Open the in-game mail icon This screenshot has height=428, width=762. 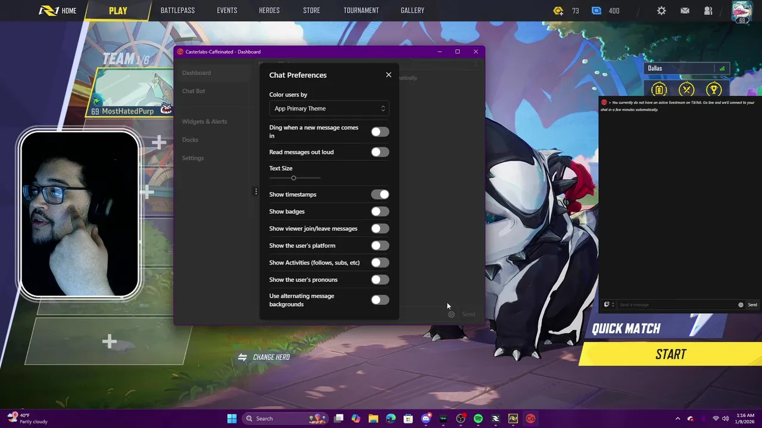coord(685,11)
